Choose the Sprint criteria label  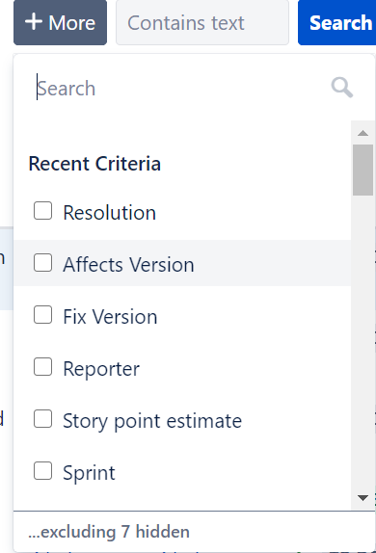(89, 473)
